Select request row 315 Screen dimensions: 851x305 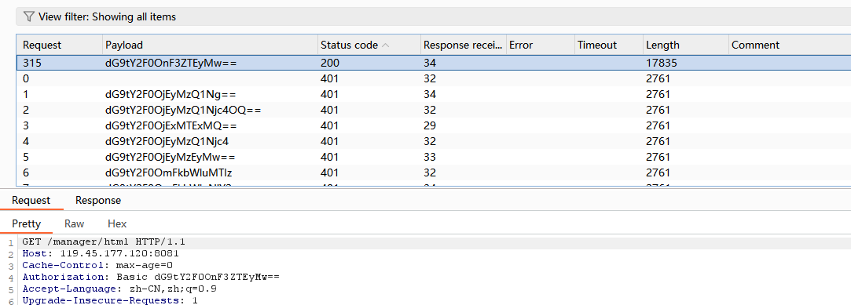[x=434, y=63]
